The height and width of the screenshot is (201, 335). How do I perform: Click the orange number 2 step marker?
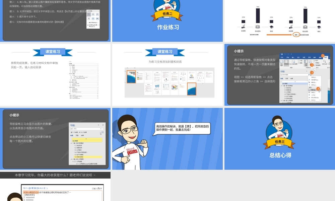click(312, 65)
